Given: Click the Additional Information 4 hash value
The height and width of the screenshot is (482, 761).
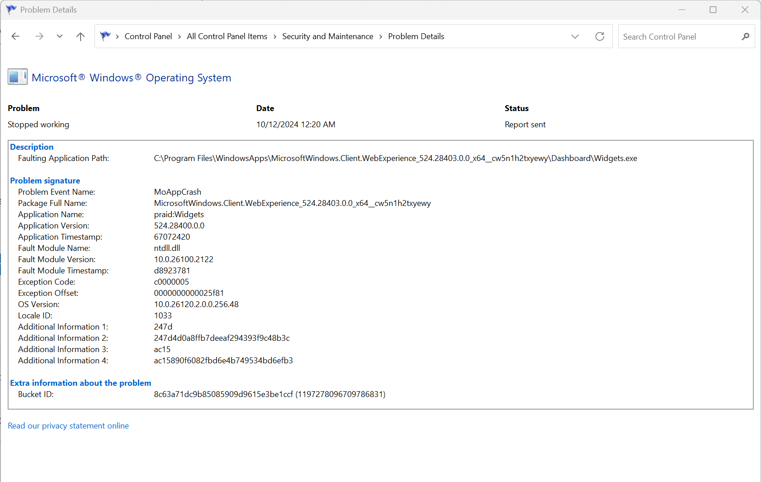Looking at the screenshot, I should [223, 361].
